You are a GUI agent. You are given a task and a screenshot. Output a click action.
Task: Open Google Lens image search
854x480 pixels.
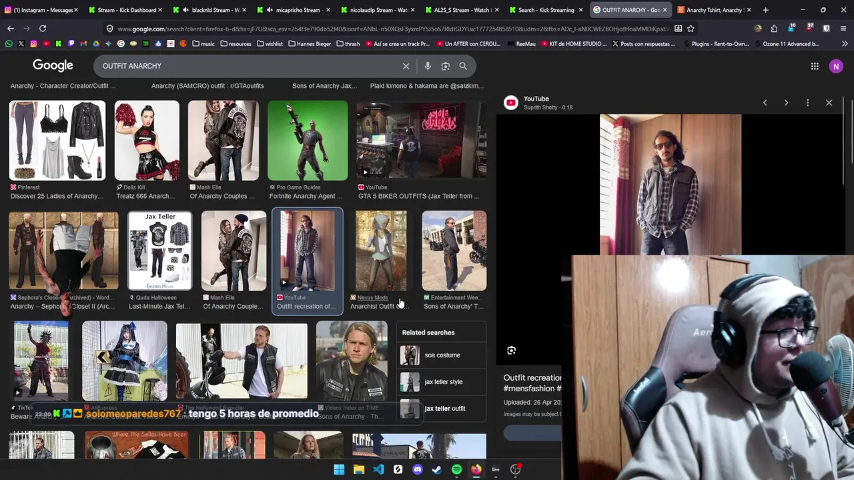point(446,66)
